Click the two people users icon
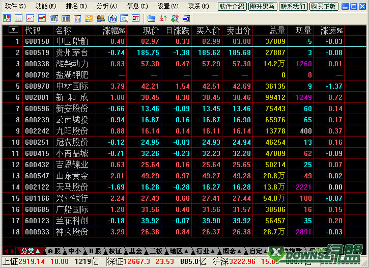The width and height of the screenshot is (369, 268). pyautogui.click(x=101, y=18)
